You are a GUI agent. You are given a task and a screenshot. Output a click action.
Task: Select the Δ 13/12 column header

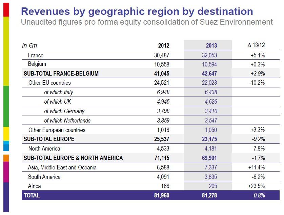(x=257, y=45)
